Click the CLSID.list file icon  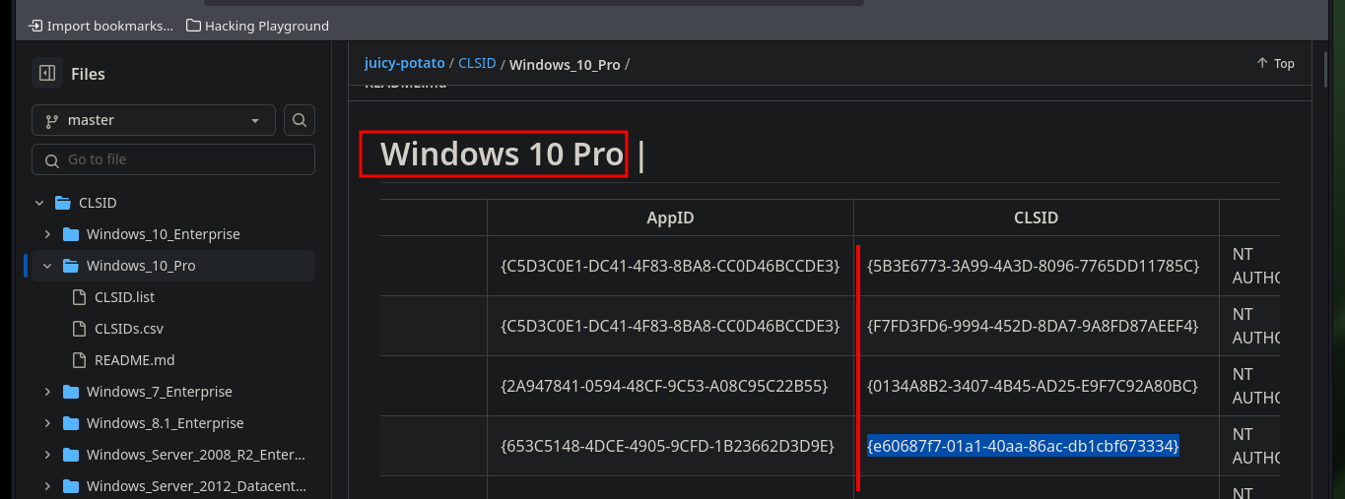(79, 297)
